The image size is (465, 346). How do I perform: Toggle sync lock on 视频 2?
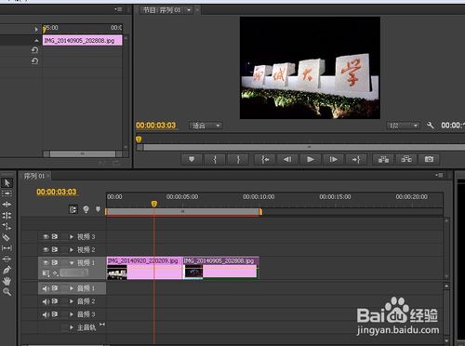click(55, 249)
